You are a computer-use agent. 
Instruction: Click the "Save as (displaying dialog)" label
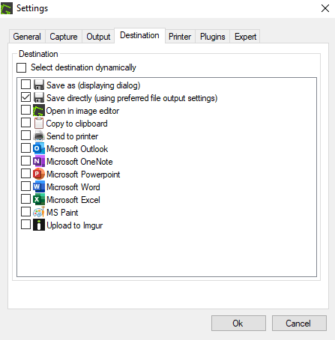[94, 85]
